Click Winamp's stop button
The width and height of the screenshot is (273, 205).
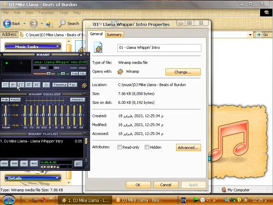29,85
